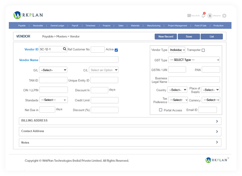This screenshot has width=242, height=176.
Task: Expand the Notes section
Action: coord(120,142)
